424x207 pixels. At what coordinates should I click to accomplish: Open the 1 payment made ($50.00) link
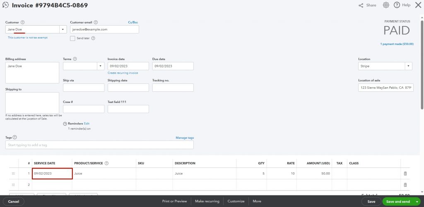click(x=397, y=44)
